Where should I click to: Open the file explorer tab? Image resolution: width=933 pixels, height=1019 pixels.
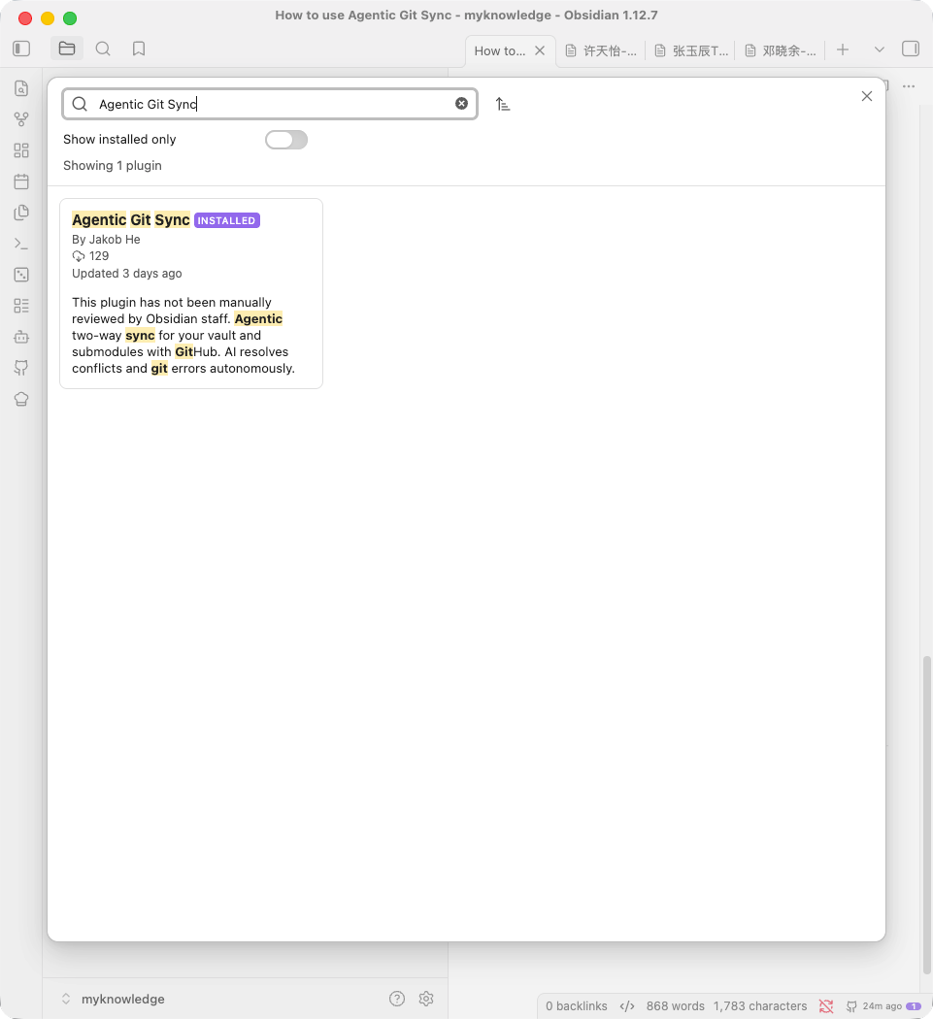[x=67, y=49]
